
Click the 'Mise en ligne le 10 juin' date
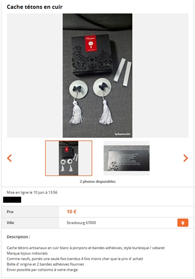pyautogui.click(x=32, y=192)
